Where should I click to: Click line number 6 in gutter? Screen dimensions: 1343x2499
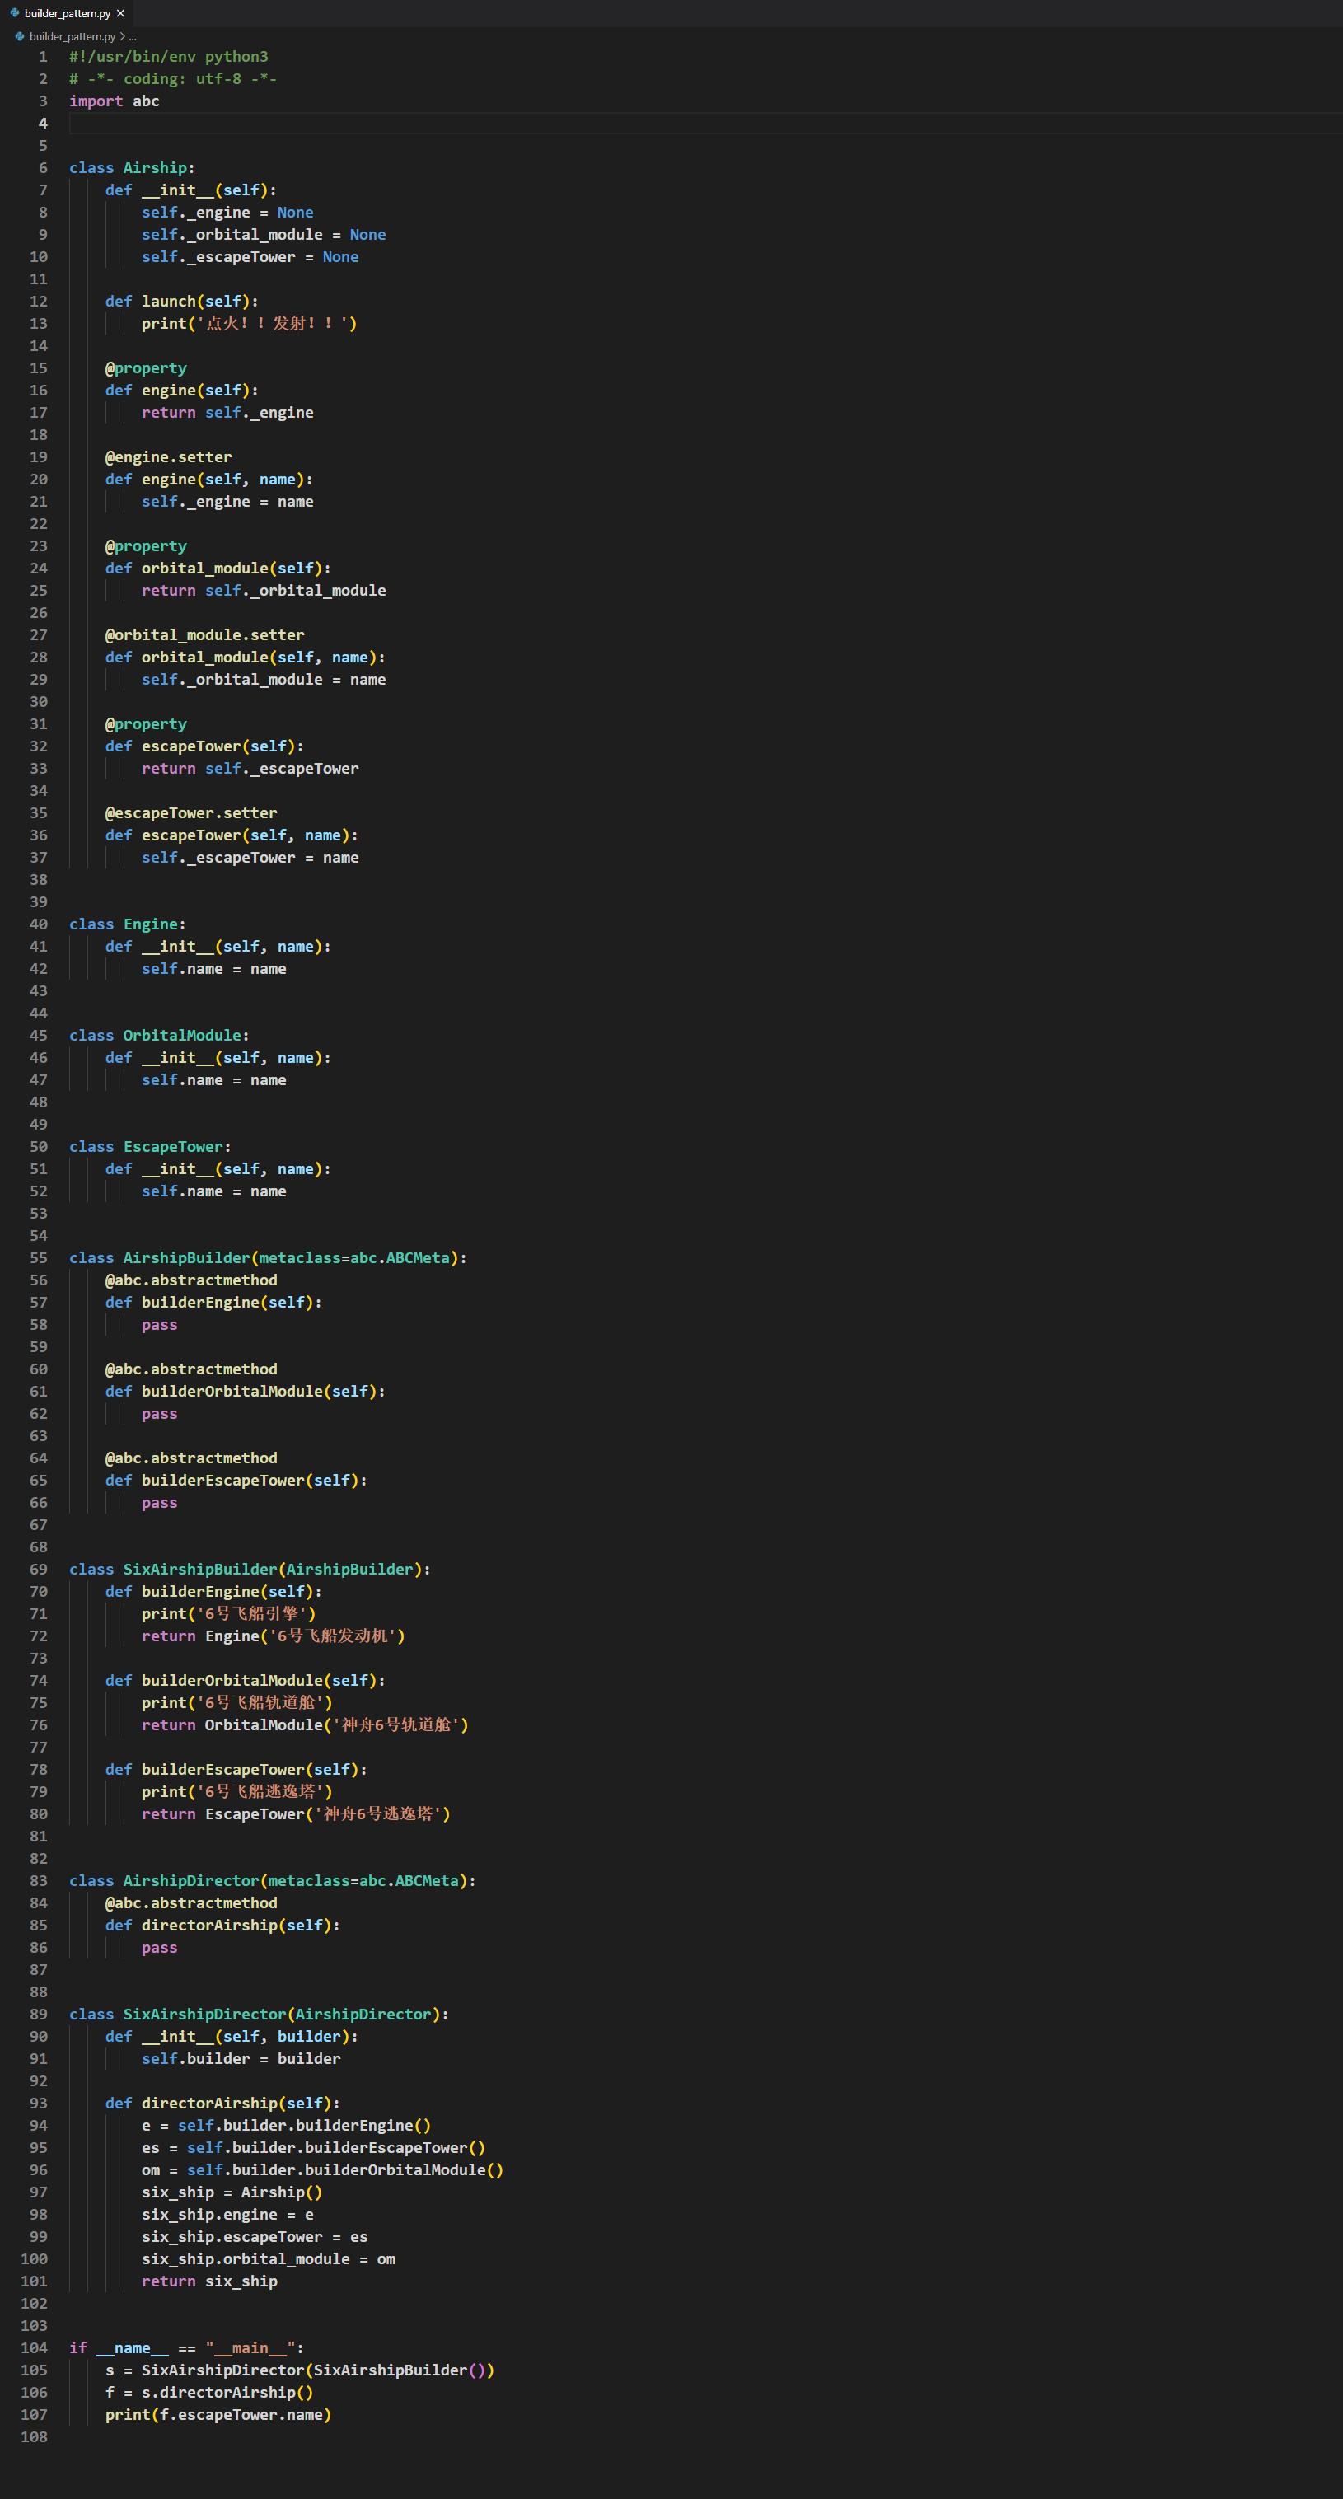pos(43,168)
